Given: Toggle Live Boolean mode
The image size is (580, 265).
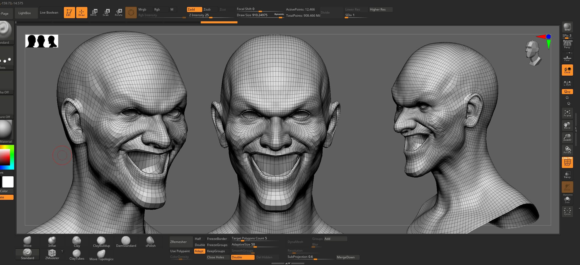Looking at the screenshot, I should tap(49, 13).
